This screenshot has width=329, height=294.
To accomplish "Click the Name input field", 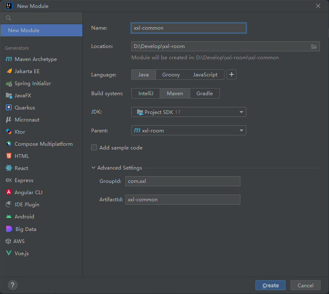I will pos(189,28).
